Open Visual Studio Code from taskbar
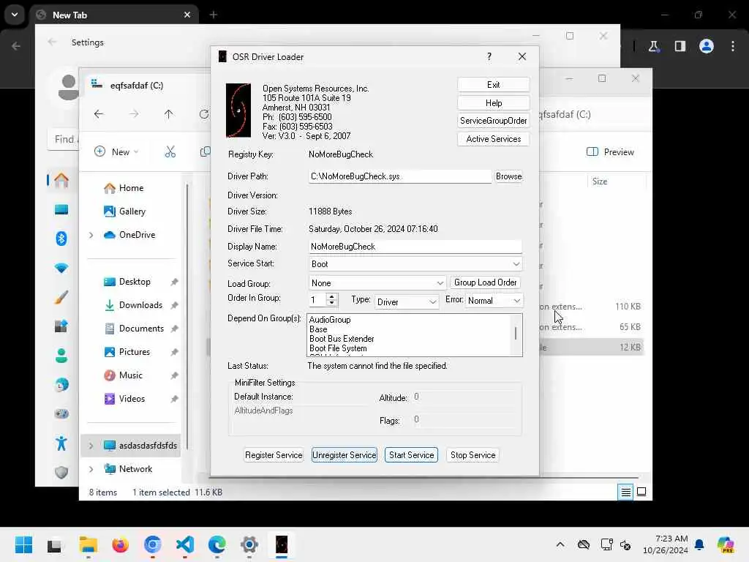The image size is (749, 562). point(185,544)
